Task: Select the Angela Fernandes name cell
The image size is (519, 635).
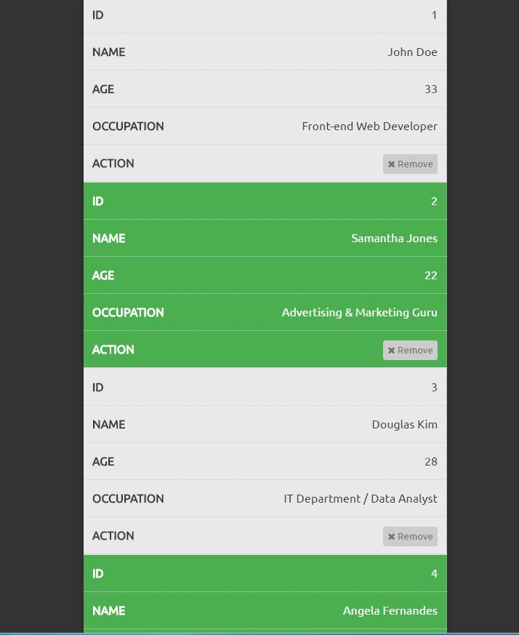Action: click(x=390, y=611)
